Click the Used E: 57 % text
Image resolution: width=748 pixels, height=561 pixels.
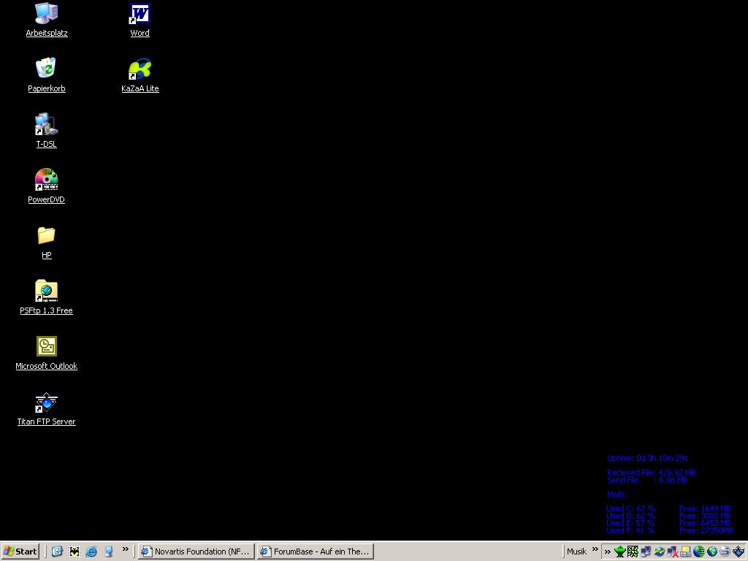click(630, 523)
